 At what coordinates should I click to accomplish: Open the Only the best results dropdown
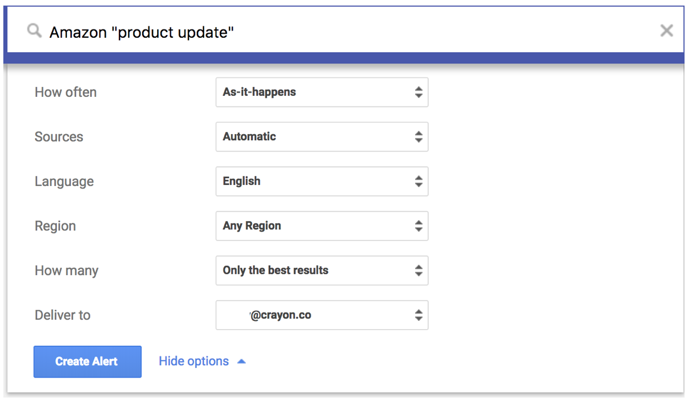click(322, 271)
